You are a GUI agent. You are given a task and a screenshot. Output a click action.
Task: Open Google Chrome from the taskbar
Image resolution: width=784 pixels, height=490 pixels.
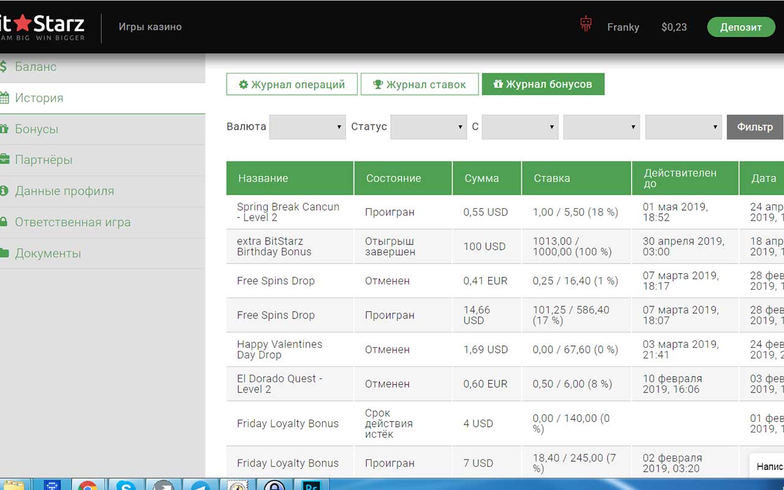point(88,485)
